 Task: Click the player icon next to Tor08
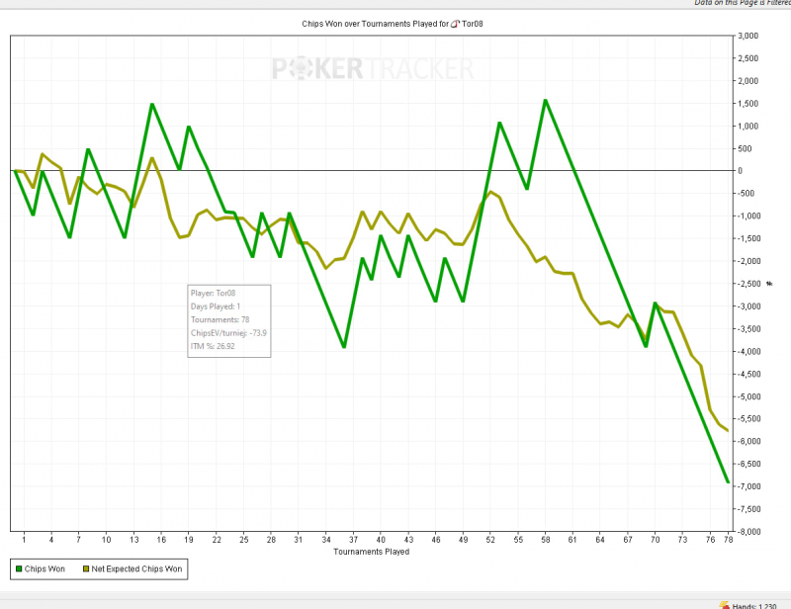point(454,23)
